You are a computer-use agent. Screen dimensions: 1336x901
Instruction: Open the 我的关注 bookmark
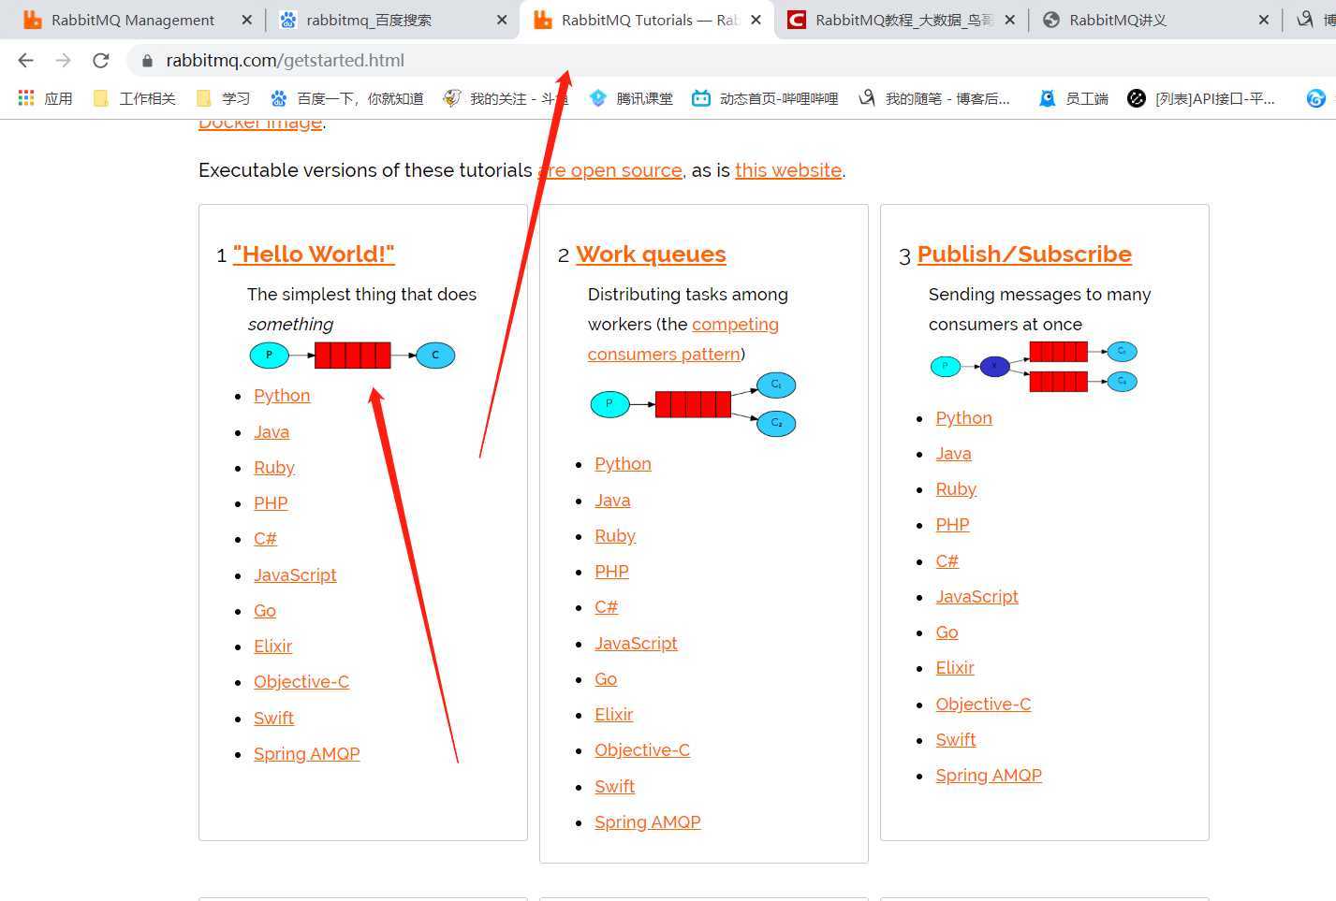tap(506, 98)
